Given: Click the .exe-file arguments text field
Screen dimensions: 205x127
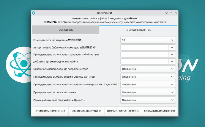Looking at the screenshot, I should [144, 62].
